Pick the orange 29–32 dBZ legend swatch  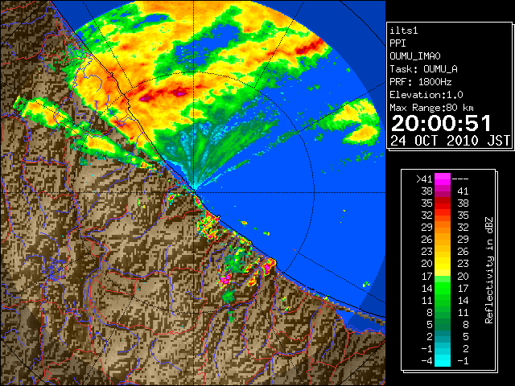click(443, 228)
